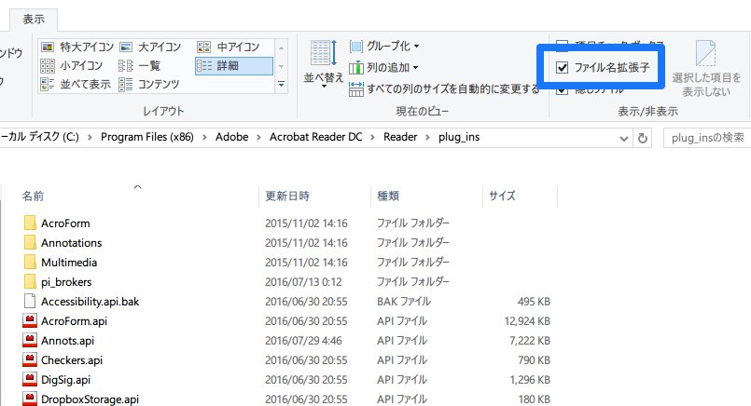Toggle the 隠しファイル checkbox
Viewport: 751px width, 406px height.
click(563, 90)
